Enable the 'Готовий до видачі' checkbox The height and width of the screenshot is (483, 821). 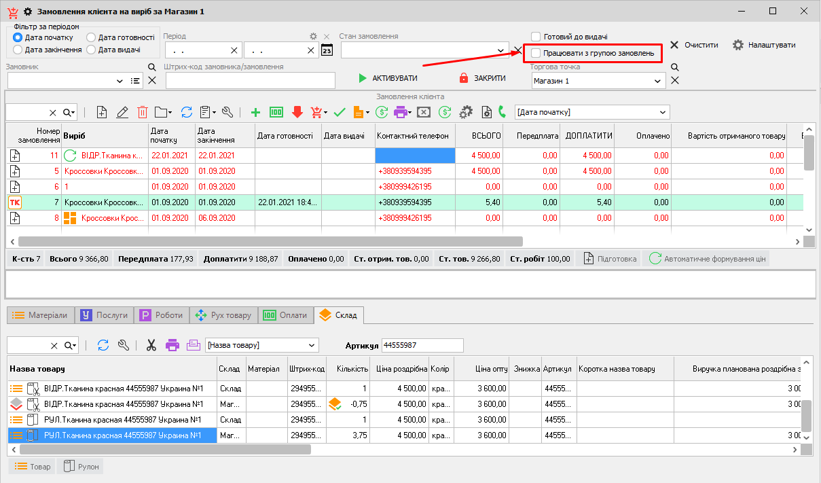pos(536,37)
